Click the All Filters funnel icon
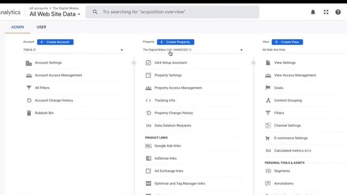Viewport: 347px width, 195px height. pos(29,88)
